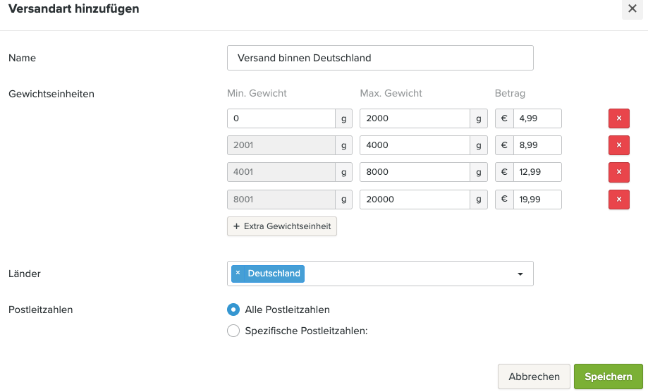Select Spezifische Postleitzahlen radio option

[x=233, y=331]
